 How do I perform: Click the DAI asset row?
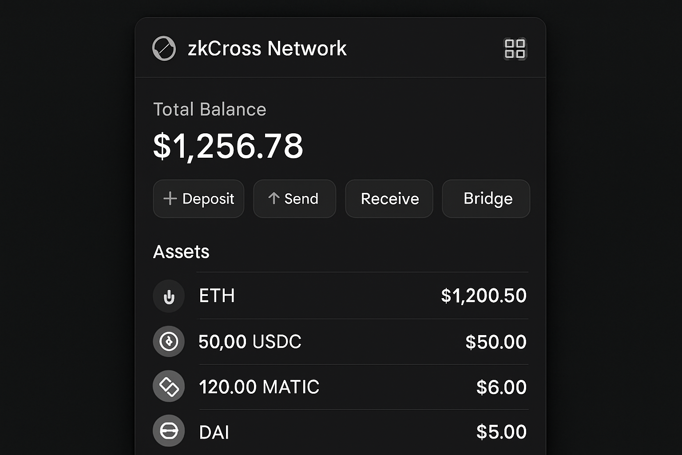click(362, 431)
